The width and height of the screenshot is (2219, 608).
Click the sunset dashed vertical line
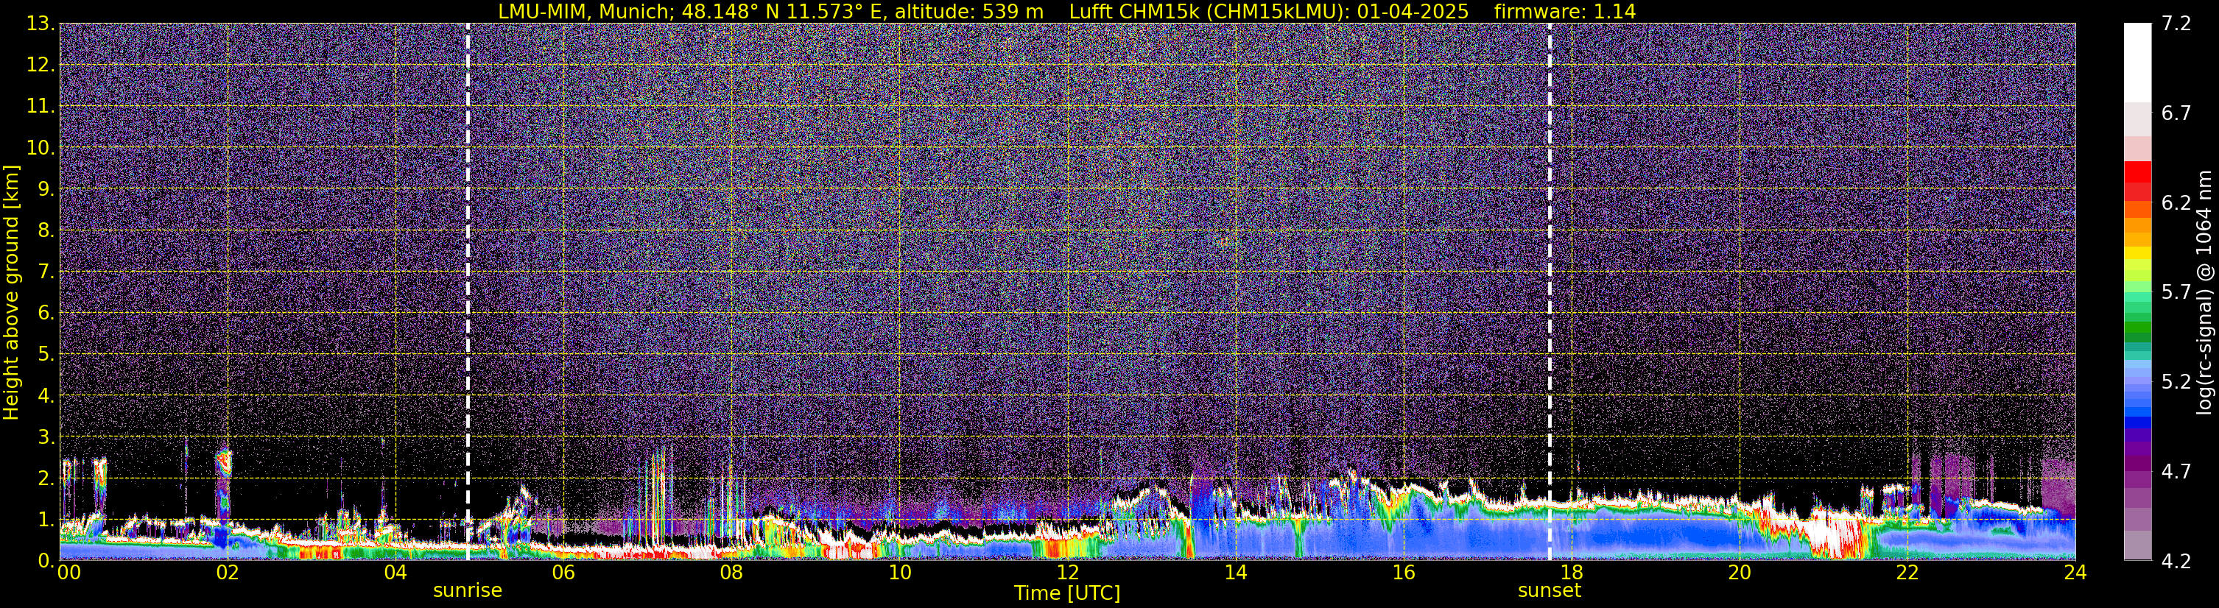click(1550, 291)
